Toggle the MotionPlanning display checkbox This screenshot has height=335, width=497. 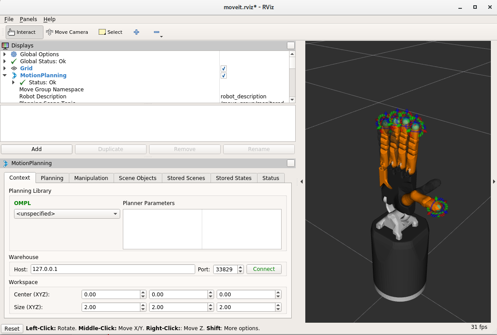pyautogui.click(x=223, y=76)
